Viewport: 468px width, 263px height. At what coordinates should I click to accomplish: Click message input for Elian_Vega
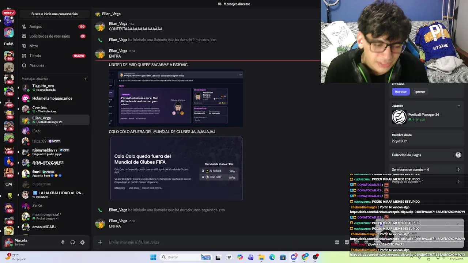219,242
